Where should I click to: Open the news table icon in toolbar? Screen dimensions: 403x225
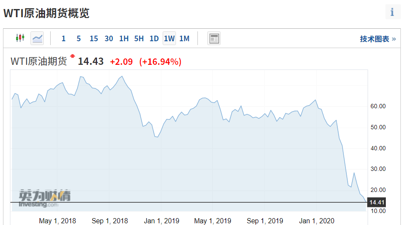tap(214, 39)
